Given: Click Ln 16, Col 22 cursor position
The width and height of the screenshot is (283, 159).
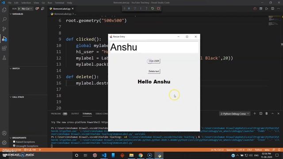Looking at the screenshot, I should 217,150.
